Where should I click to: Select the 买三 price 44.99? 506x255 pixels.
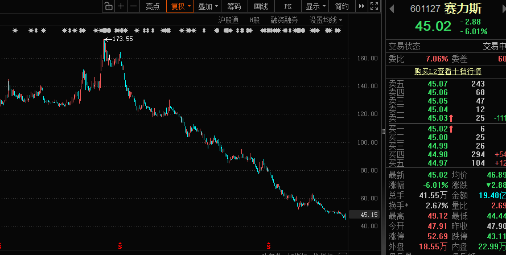click(438, 146)
